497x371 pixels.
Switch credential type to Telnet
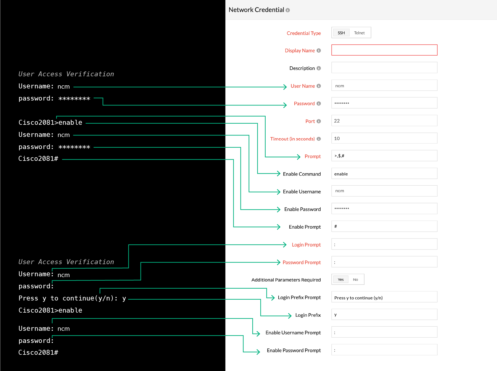pyautogui.click(x=359, y=33)
